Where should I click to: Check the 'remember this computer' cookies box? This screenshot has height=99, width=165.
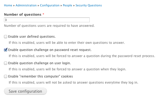(x=6, y=76)
